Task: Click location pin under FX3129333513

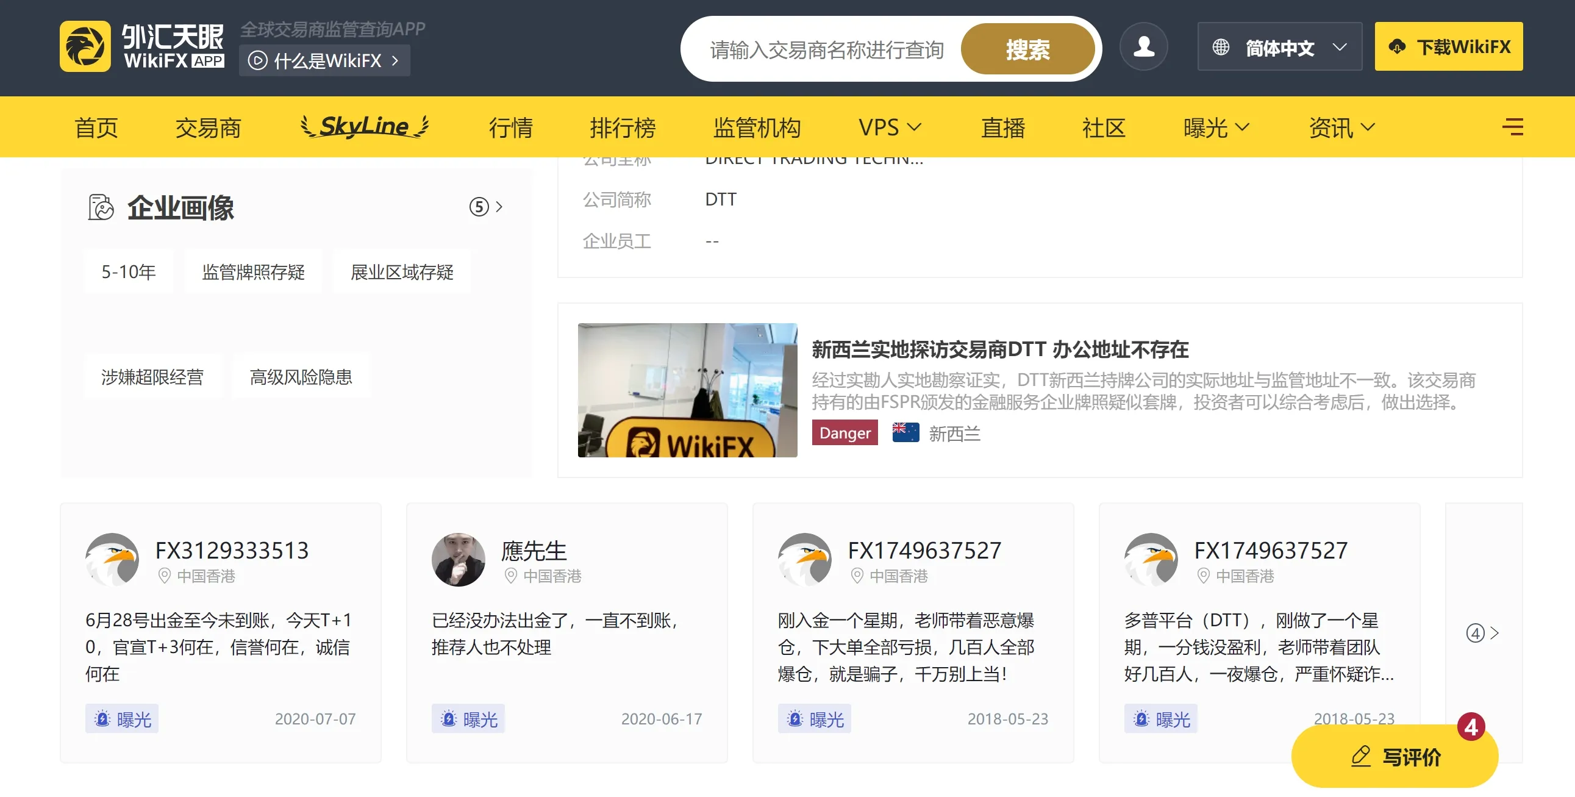Action: [164, 576]
